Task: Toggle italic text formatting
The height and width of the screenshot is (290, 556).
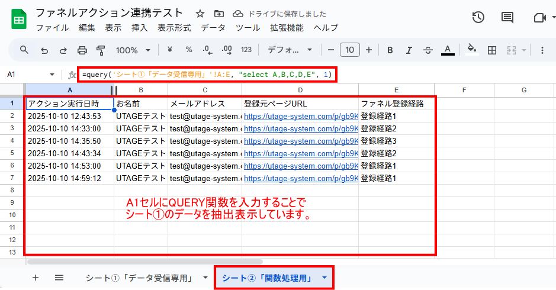Action: pyautogui.click(x=409, y=50)
